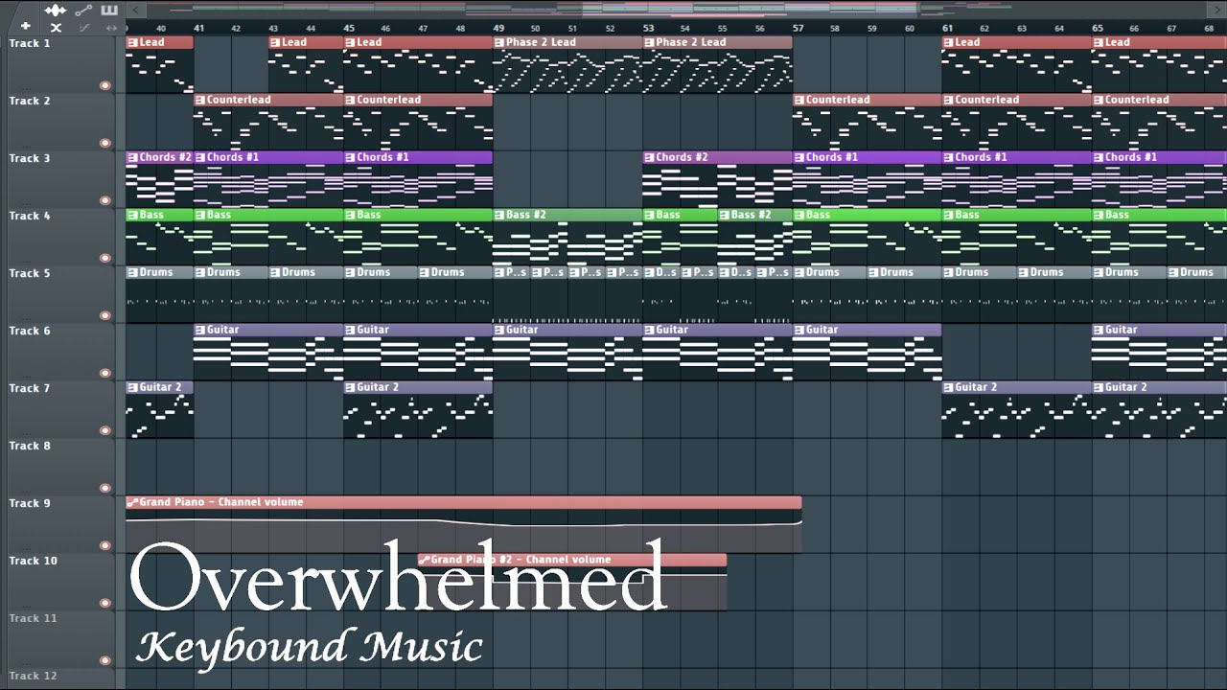Click the plus icon above Track 1
Image resolution: width=1227 pixels, height=690 pixels.
point(26,27)
